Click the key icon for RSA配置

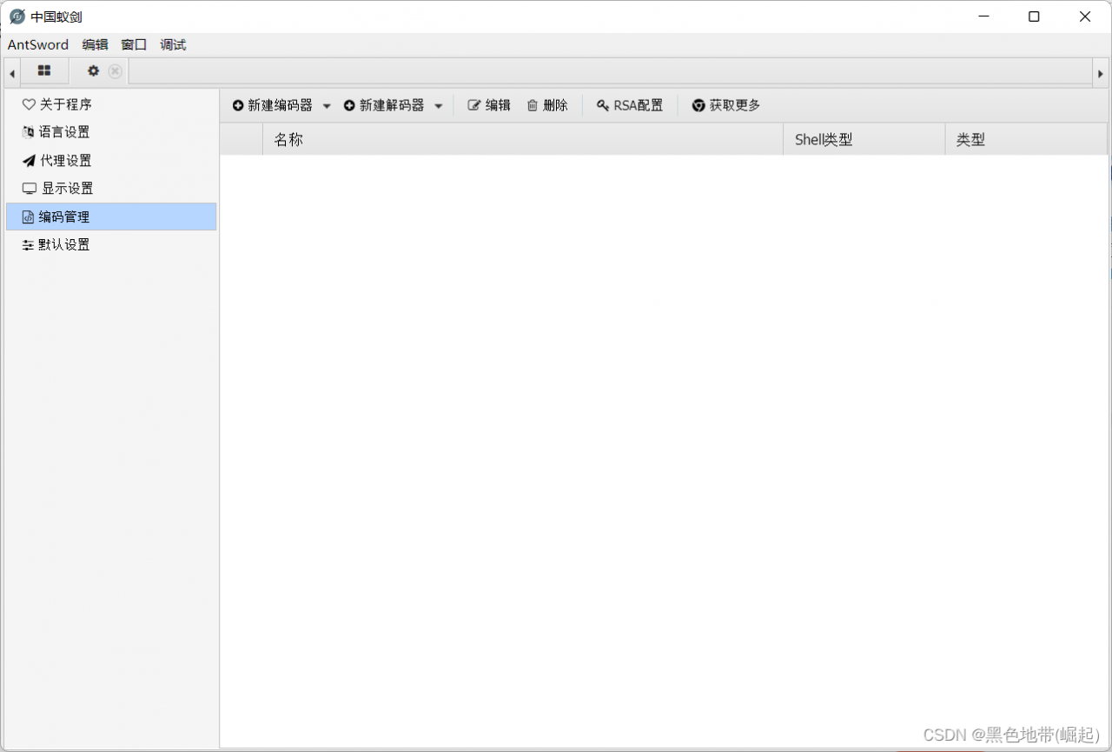603,105
